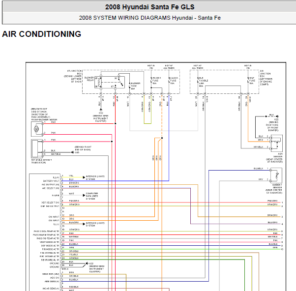Click the front blower motor "M" symbol

[x=36, y=129]
